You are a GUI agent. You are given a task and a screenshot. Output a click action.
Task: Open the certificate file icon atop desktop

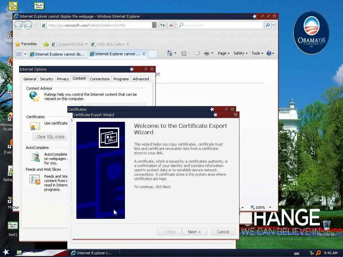[39, 6]
